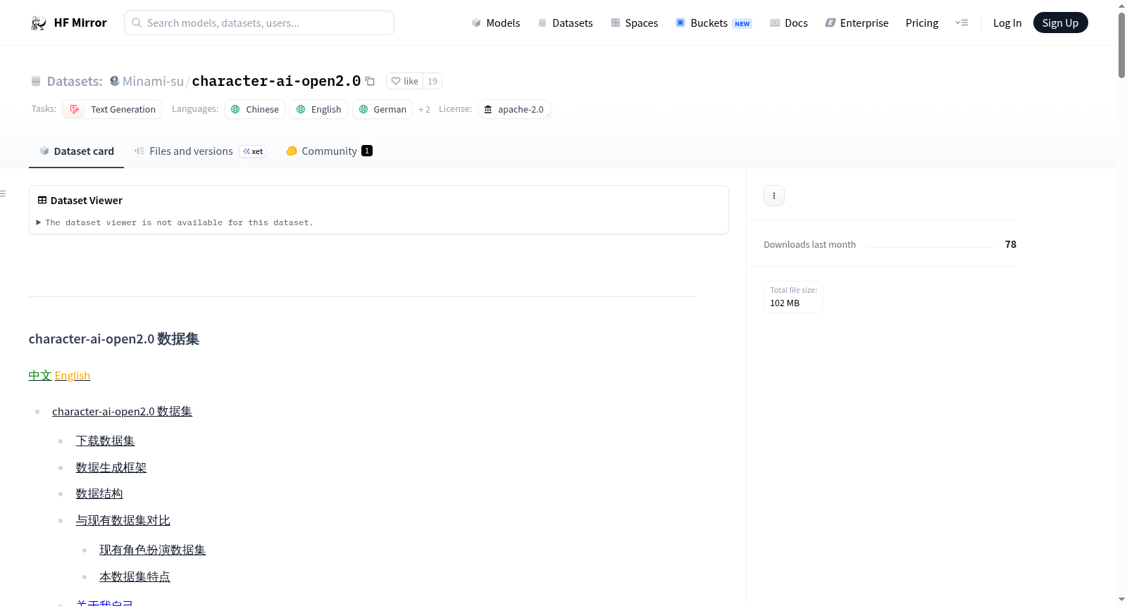
Task: Jump to 下载数据集 section
Action: pos(105,441)
